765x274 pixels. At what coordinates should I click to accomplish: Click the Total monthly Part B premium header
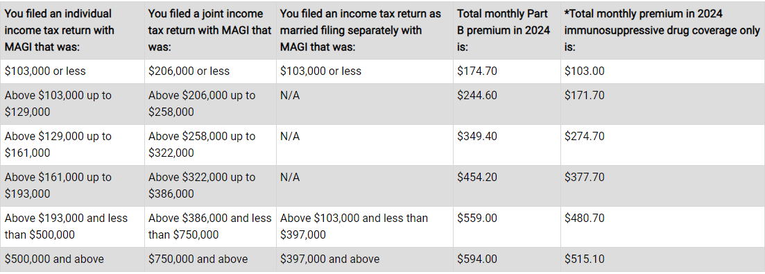[506, 30]
